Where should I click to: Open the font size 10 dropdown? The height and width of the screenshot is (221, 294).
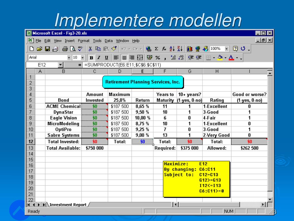pyautogui.click(x=82, y=58)
